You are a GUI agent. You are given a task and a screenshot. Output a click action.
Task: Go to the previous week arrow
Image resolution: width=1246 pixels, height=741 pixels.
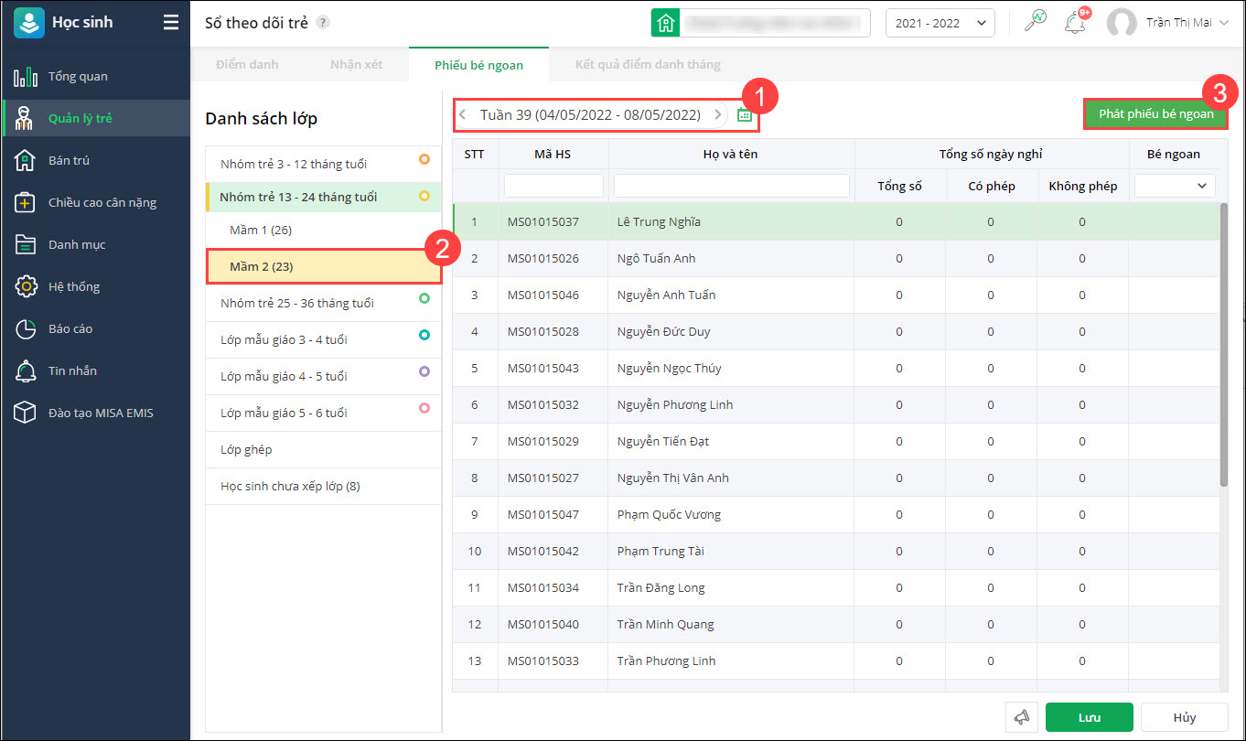click(x=463, y=115)
